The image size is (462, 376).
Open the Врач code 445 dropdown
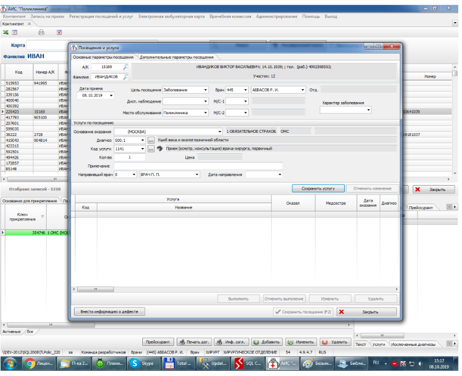245,90
